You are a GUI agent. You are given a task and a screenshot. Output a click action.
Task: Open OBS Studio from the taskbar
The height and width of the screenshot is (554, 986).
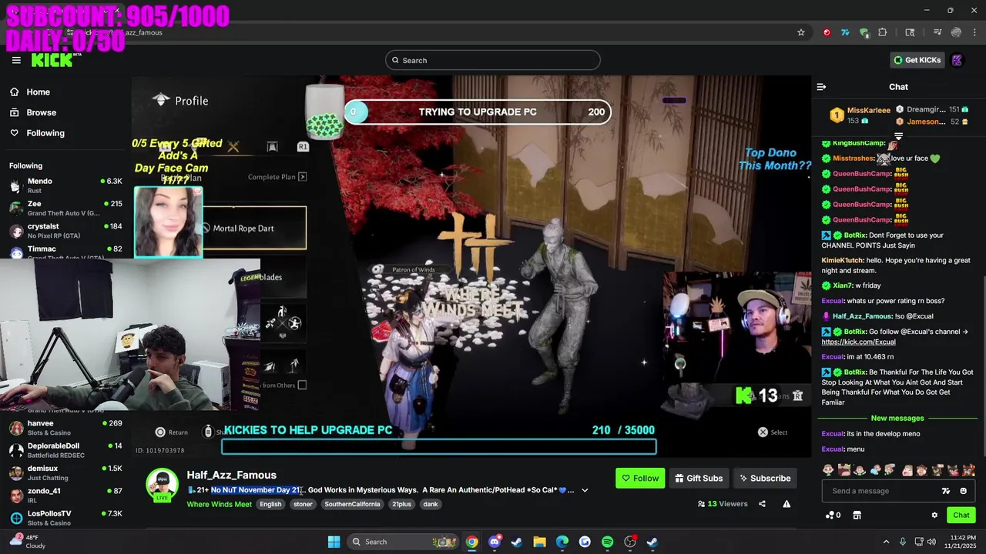tap(630, 542)
